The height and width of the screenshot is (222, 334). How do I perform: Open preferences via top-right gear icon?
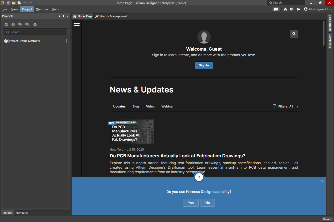coord(291,9)
